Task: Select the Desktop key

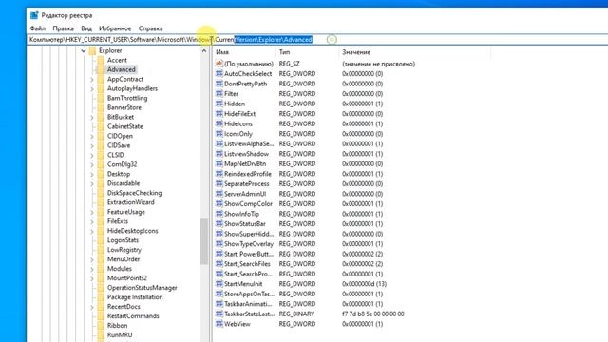Action: [x=119, y=174]
